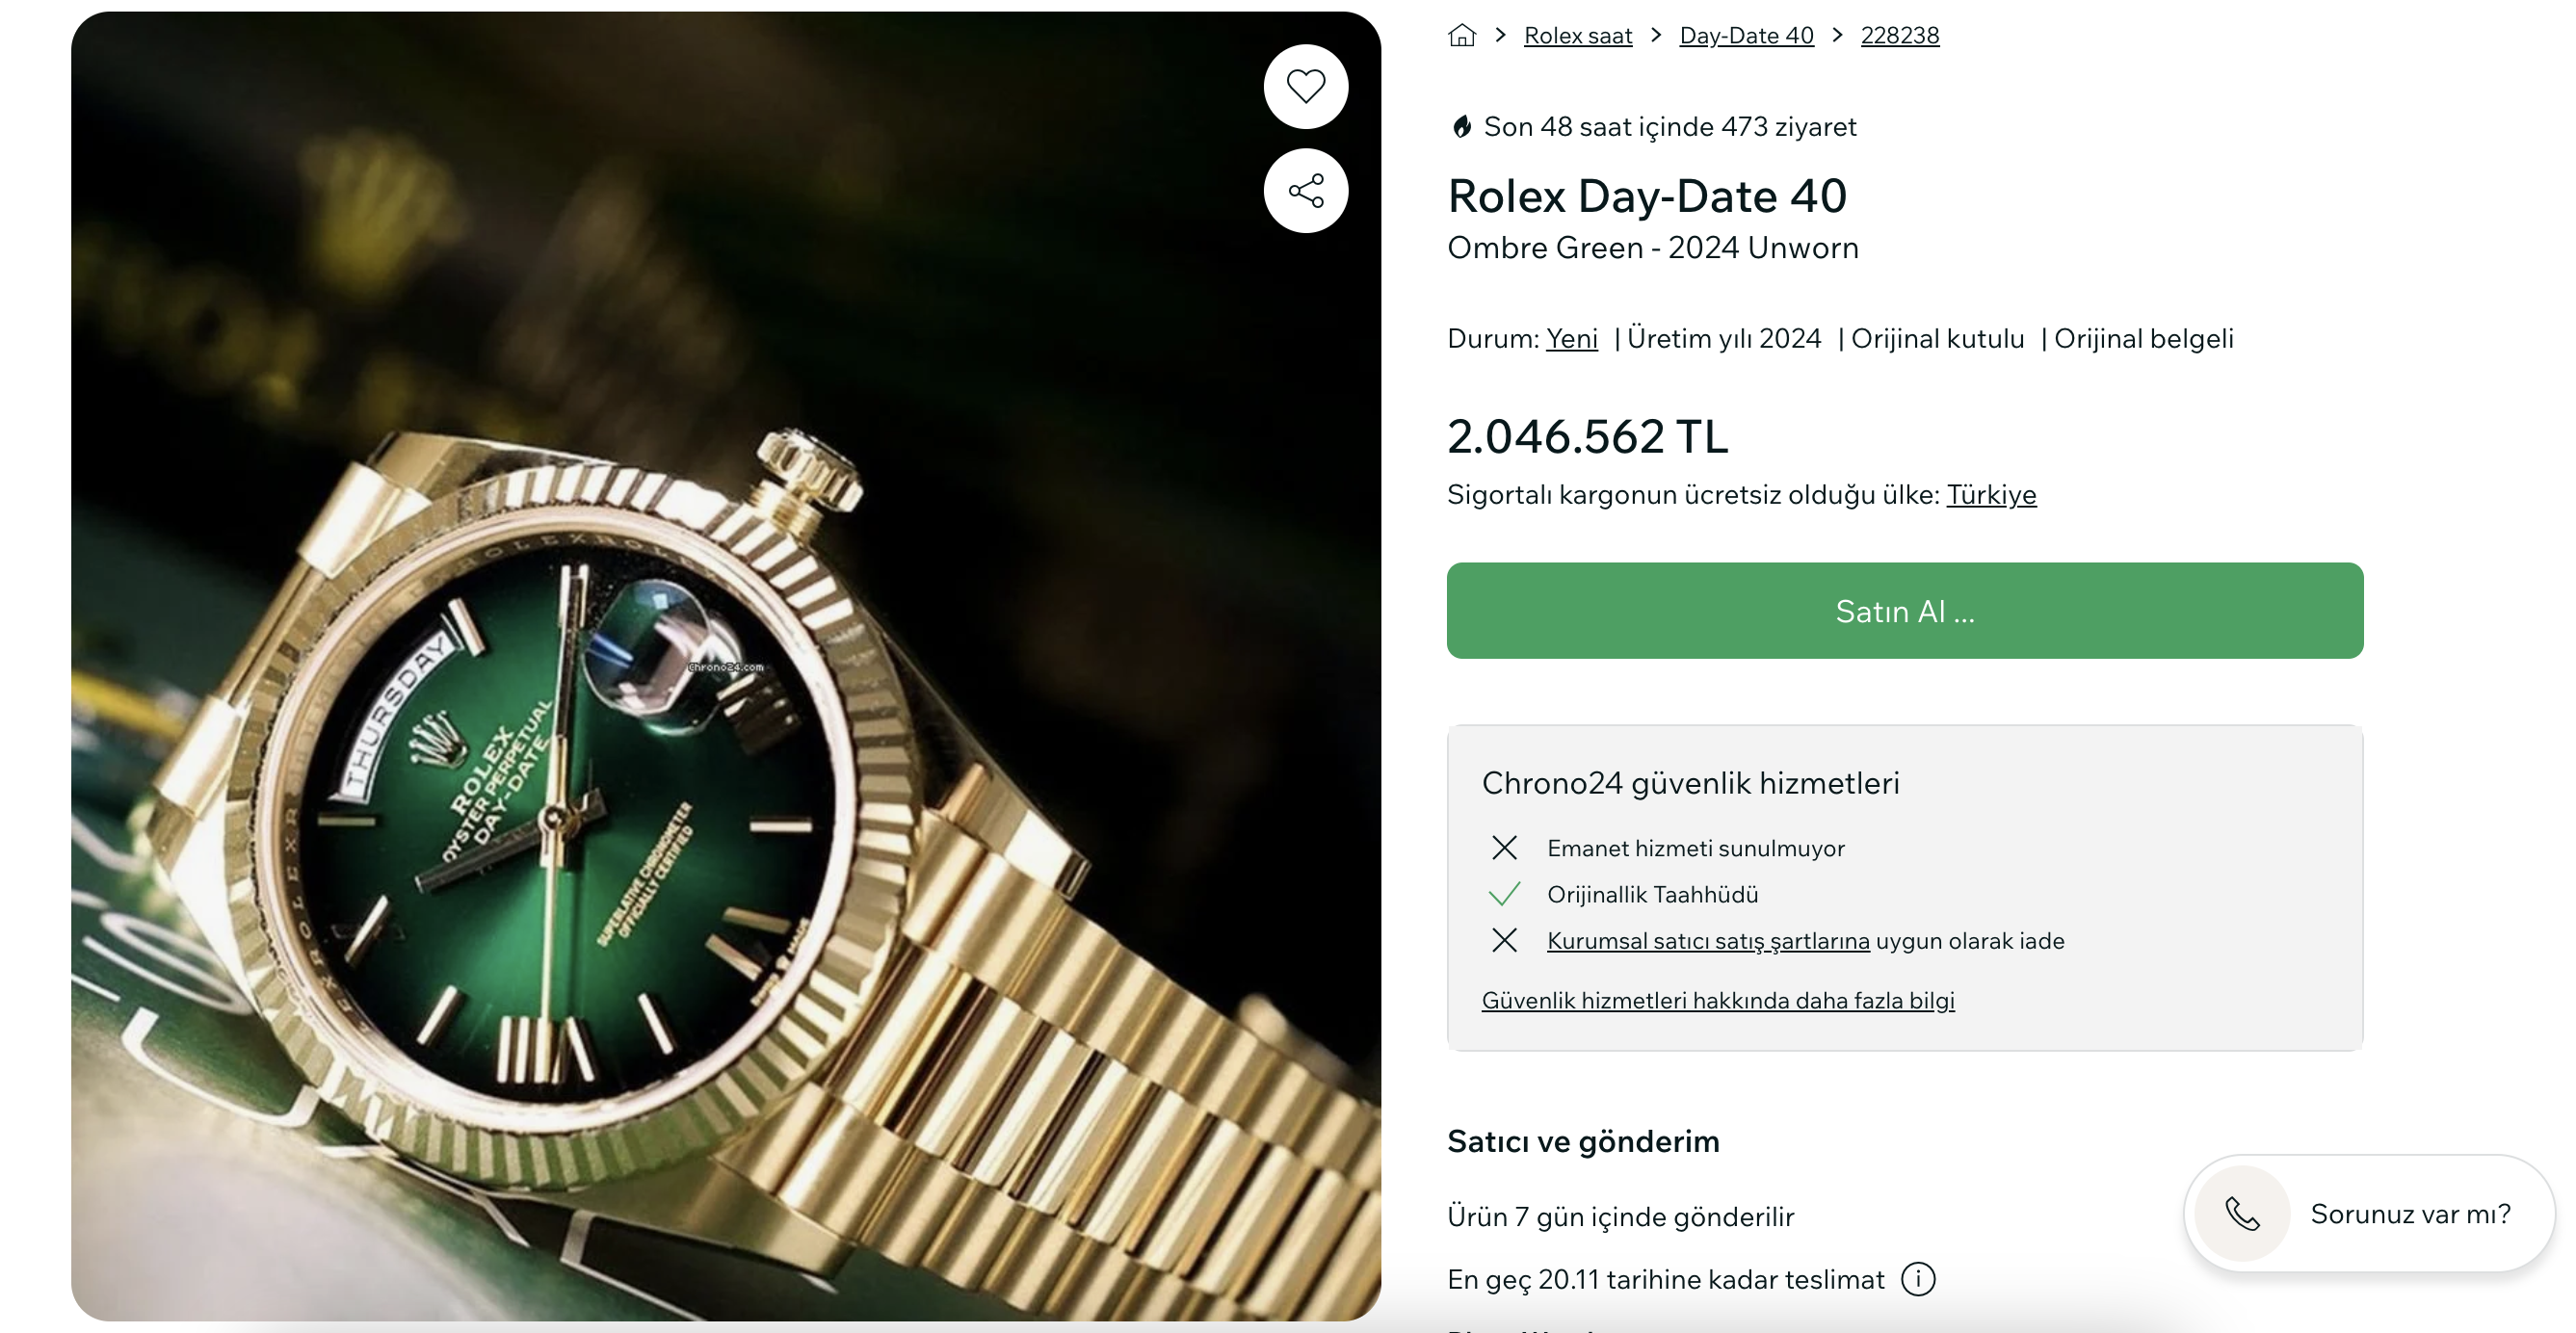Add watch to favorites with heart icon

pyautogui.click(x=1305, y=86)
